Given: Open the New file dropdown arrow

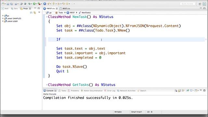Looking at the screenshot, I should (5, 4).
